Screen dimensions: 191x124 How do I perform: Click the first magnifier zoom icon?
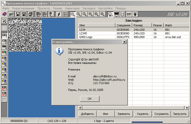click(73, 14)
